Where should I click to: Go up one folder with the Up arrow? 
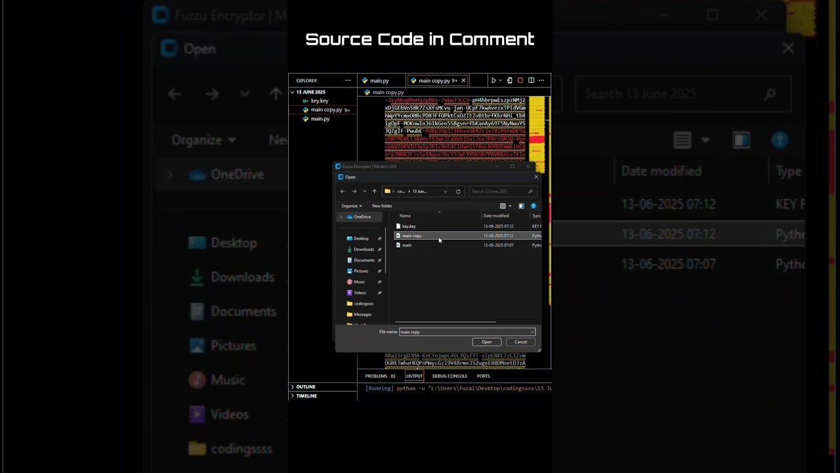click(x=375, y=192)
